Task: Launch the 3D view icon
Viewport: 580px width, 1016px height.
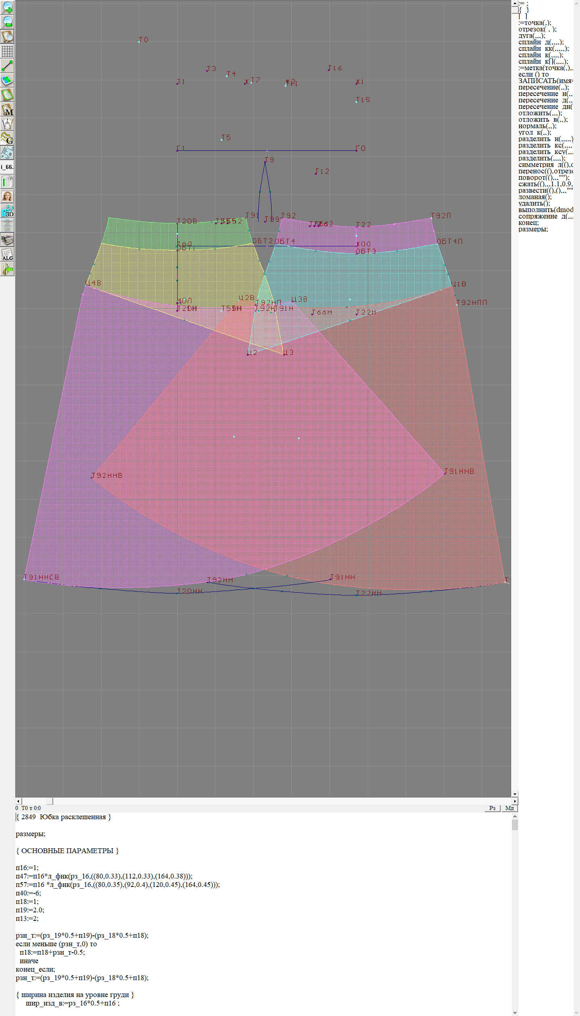Action: point(7,211)
